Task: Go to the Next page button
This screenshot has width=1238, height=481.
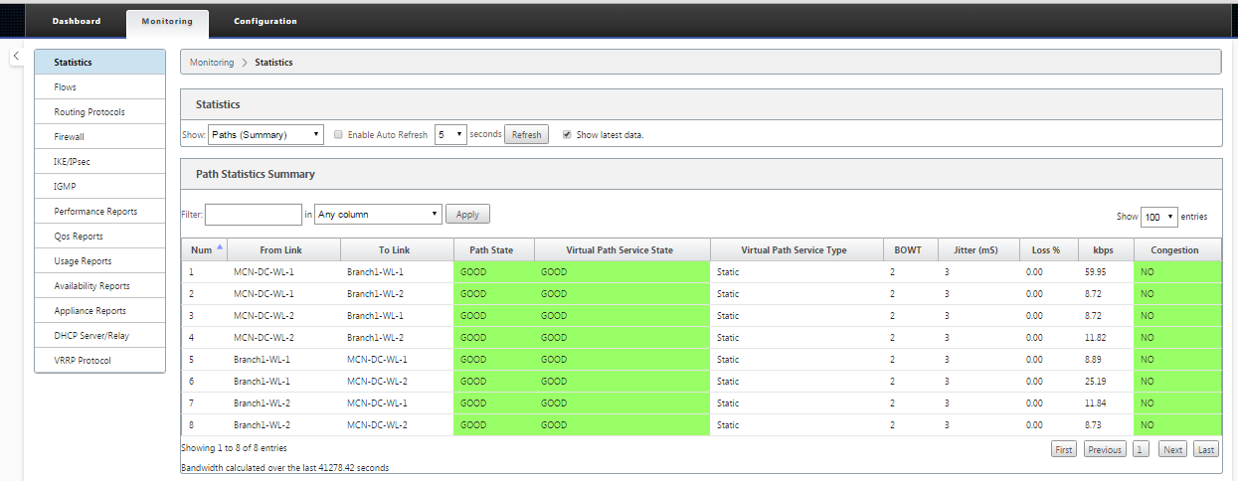Action: (x=1173, y=449)
